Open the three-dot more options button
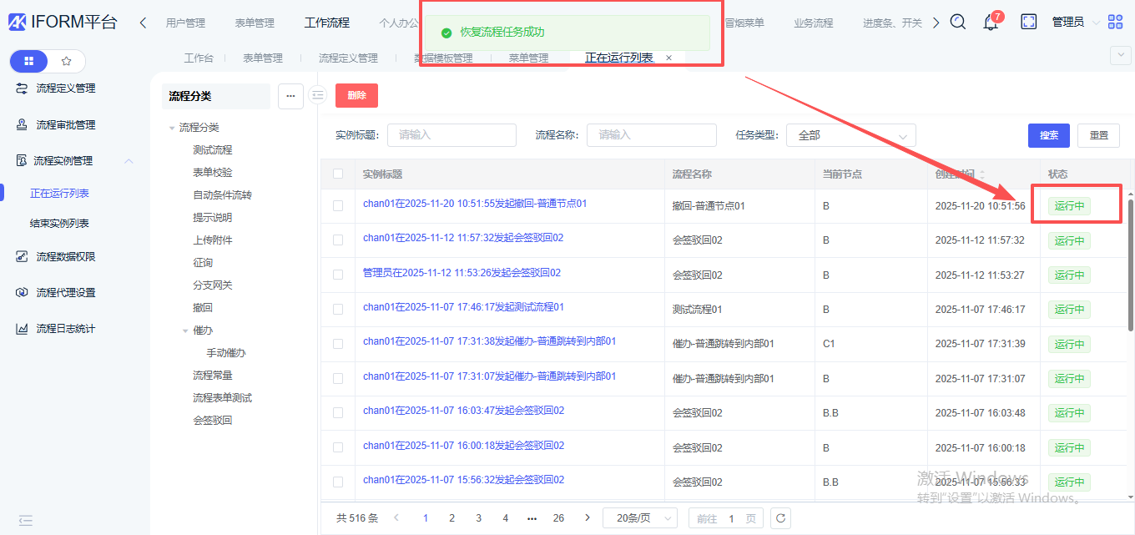Viewport: 1135px width, 535px height. coord(290,96)
